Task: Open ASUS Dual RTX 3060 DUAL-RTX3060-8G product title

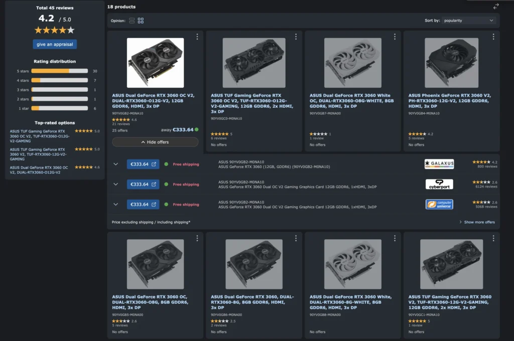Action: tap(252, 302)
